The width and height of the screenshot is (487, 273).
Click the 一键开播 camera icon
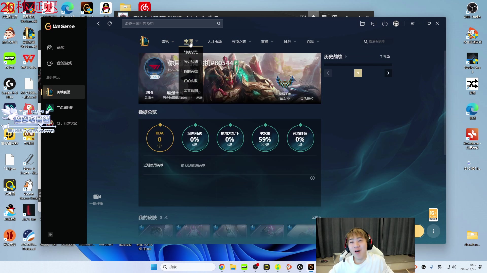point(97,197)
